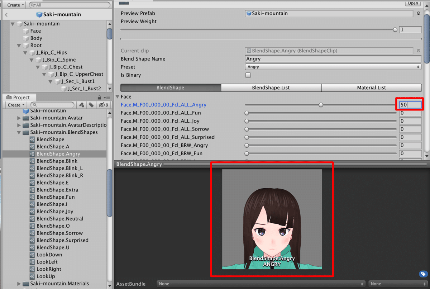Click the Preview Weight value field
Image resolution: width=430 pixels, height=289 pixels.
click(x=410, y=30)
